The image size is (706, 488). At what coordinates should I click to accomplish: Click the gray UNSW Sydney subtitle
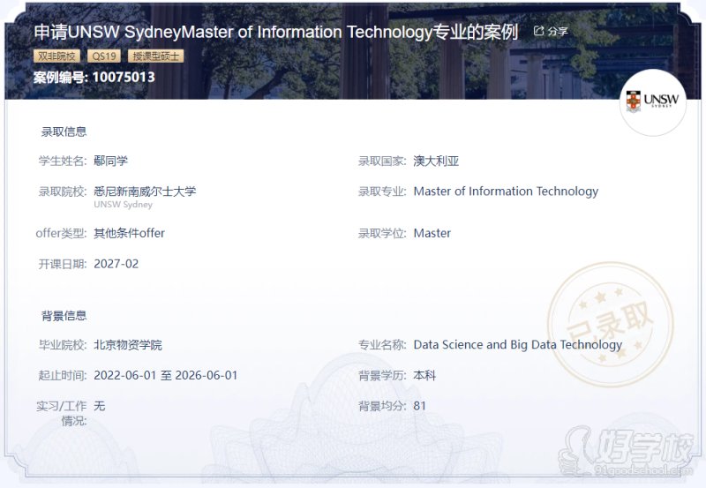[x=123, y=205]
